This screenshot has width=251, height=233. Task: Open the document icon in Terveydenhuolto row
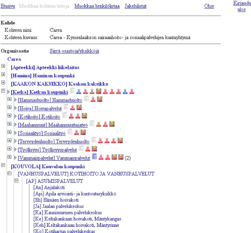pyautogui.click(x=94, y=140)
